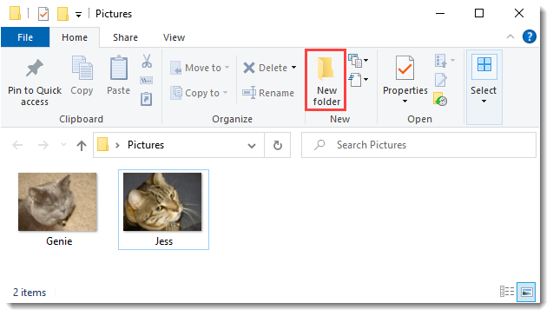The height and width of the screenshot is (316, 553).
Task: Click the Back navigation arrow
Action: point(17,145)
